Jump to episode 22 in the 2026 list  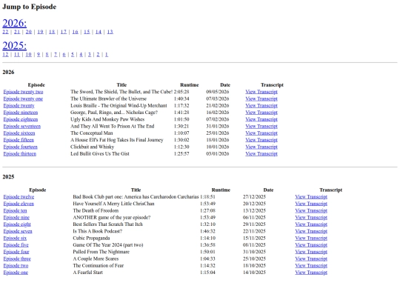(5, 32)
